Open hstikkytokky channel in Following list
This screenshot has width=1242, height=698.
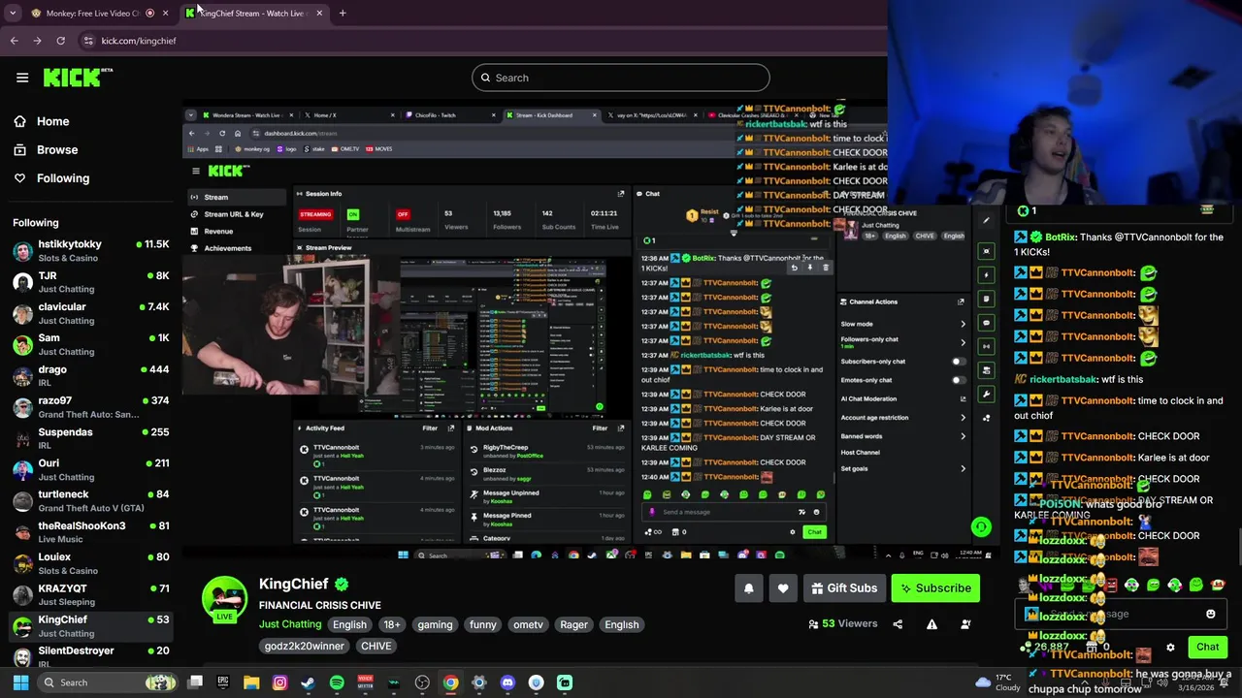(x=90, y=251)
